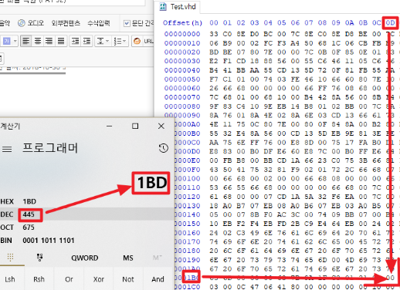Center align text in the editor toolbar
This screenshot has height=290, width=400.
pyautogui.click(x=38, y=41)
